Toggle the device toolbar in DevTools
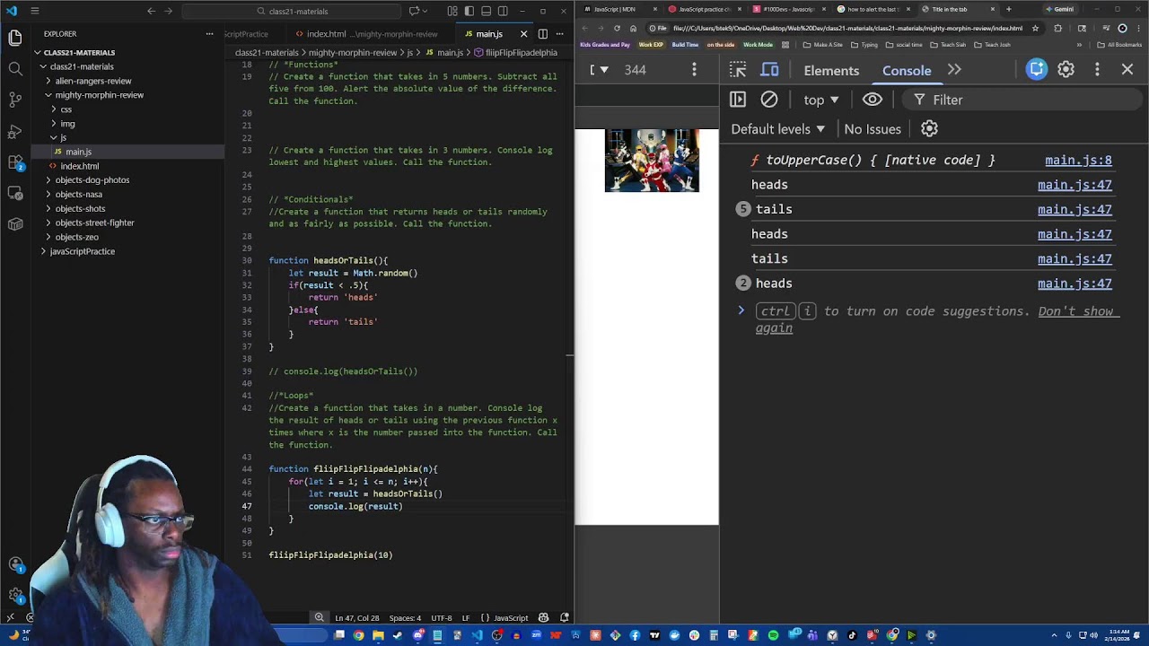1149x646 pixels. [x=770, y=70]
